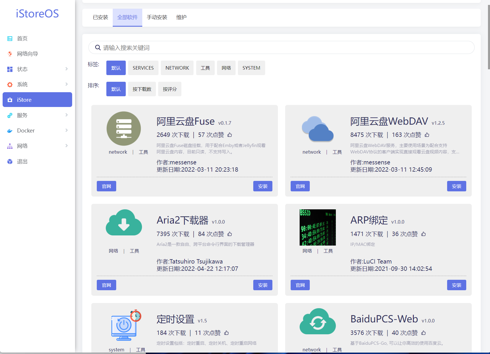The image size is (490, 354).
Task: Click 定时设置 monitor power clock icon
Action: click(126, 325)
